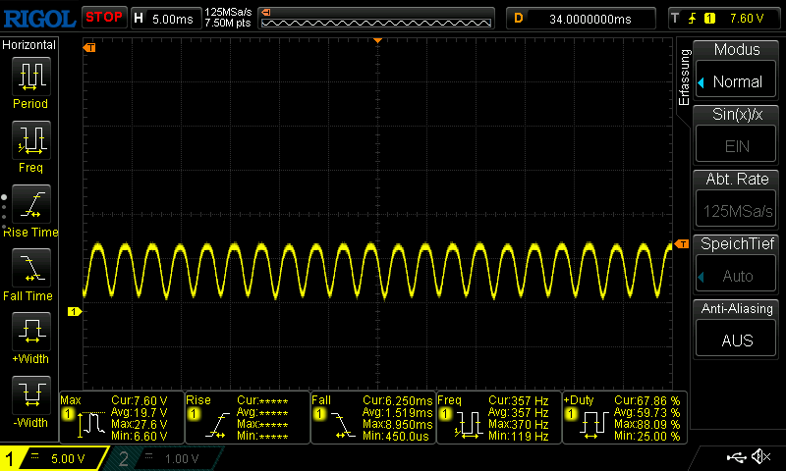Select the -Width measurement icon
Screen dimensions: 786x471
coord(29,395)
